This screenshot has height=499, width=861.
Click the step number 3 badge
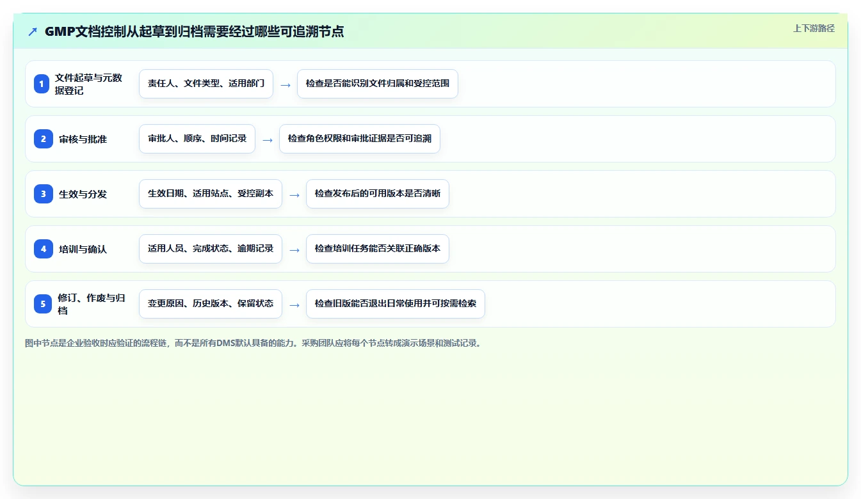(x=44, y=194)
